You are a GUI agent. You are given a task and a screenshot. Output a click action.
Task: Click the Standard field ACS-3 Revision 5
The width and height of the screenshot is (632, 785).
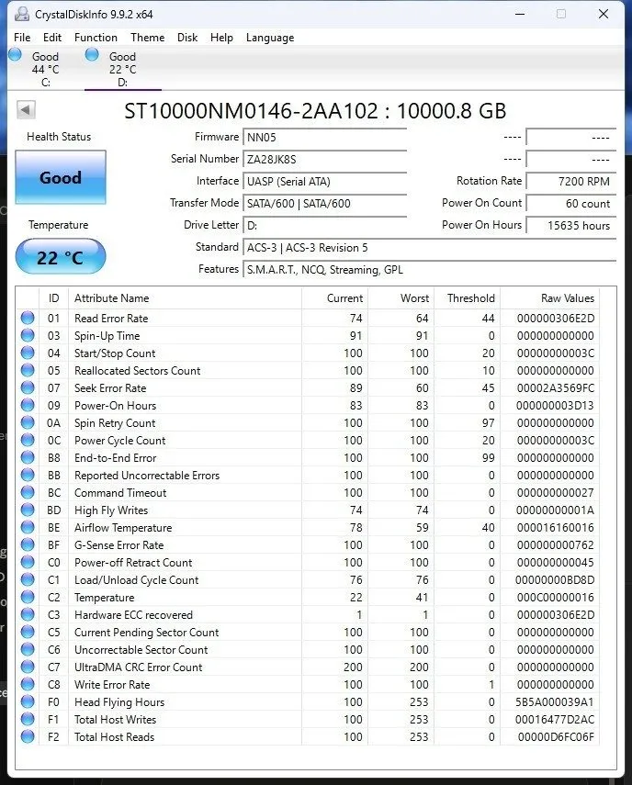429,247
